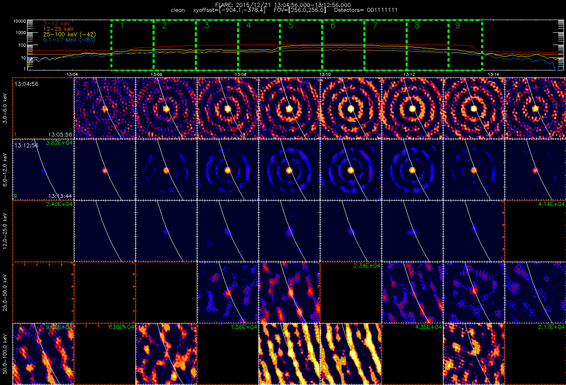Screen dimensions: 566x385
Task: Click the 10000 y-axis tick label
Action: [x=19, y=21]
